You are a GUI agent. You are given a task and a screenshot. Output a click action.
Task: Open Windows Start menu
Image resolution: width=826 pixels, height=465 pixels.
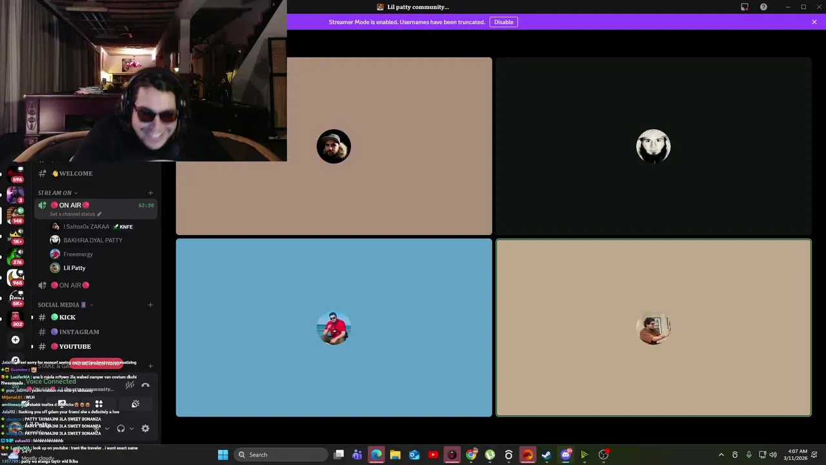(x=223, y=455)
